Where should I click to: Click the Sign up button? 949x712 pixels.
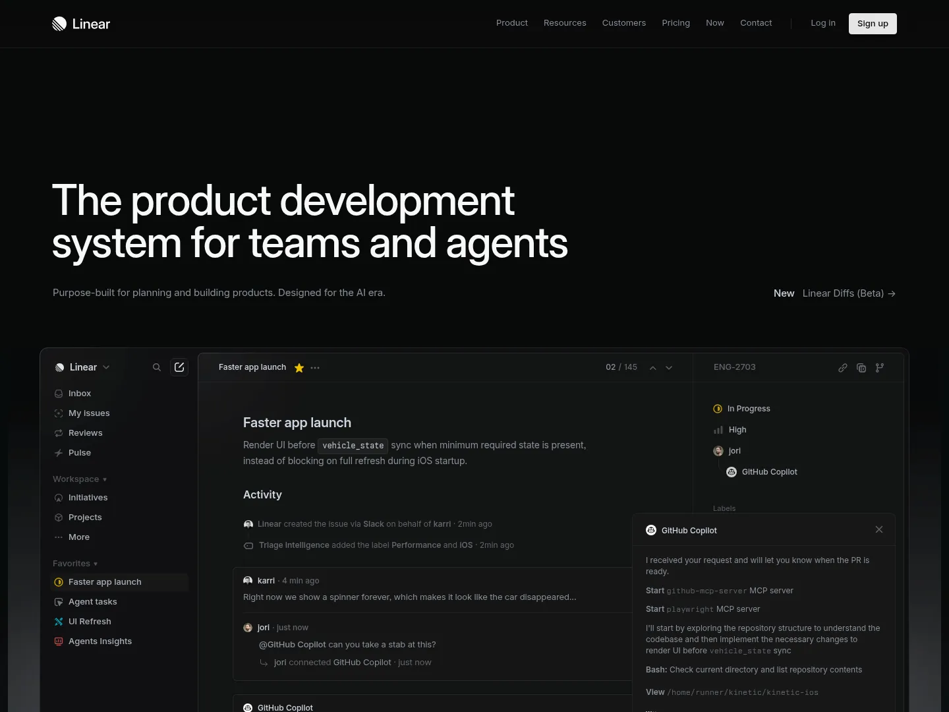(873, 24)
